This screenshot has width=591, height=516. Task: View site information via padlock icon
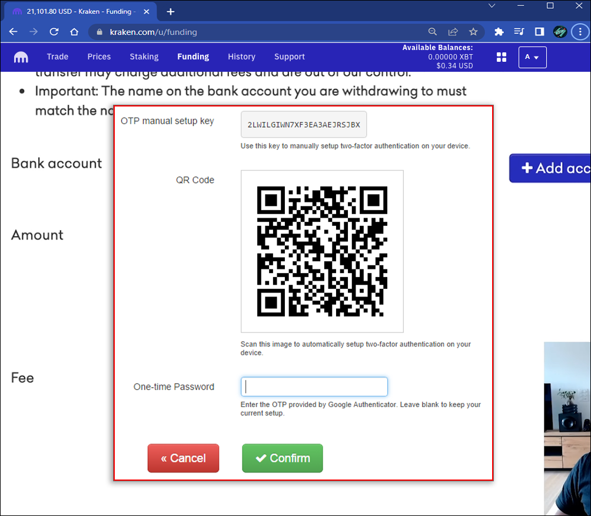point(99,32)
